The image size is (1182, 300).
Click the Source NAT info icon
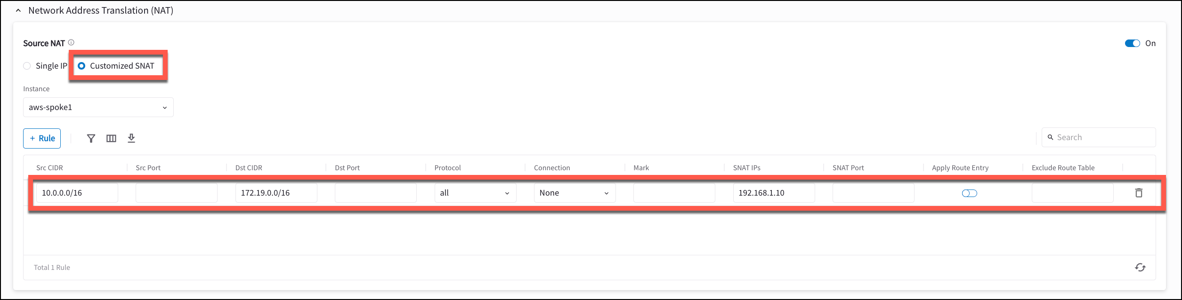click(x=71, y=42)
